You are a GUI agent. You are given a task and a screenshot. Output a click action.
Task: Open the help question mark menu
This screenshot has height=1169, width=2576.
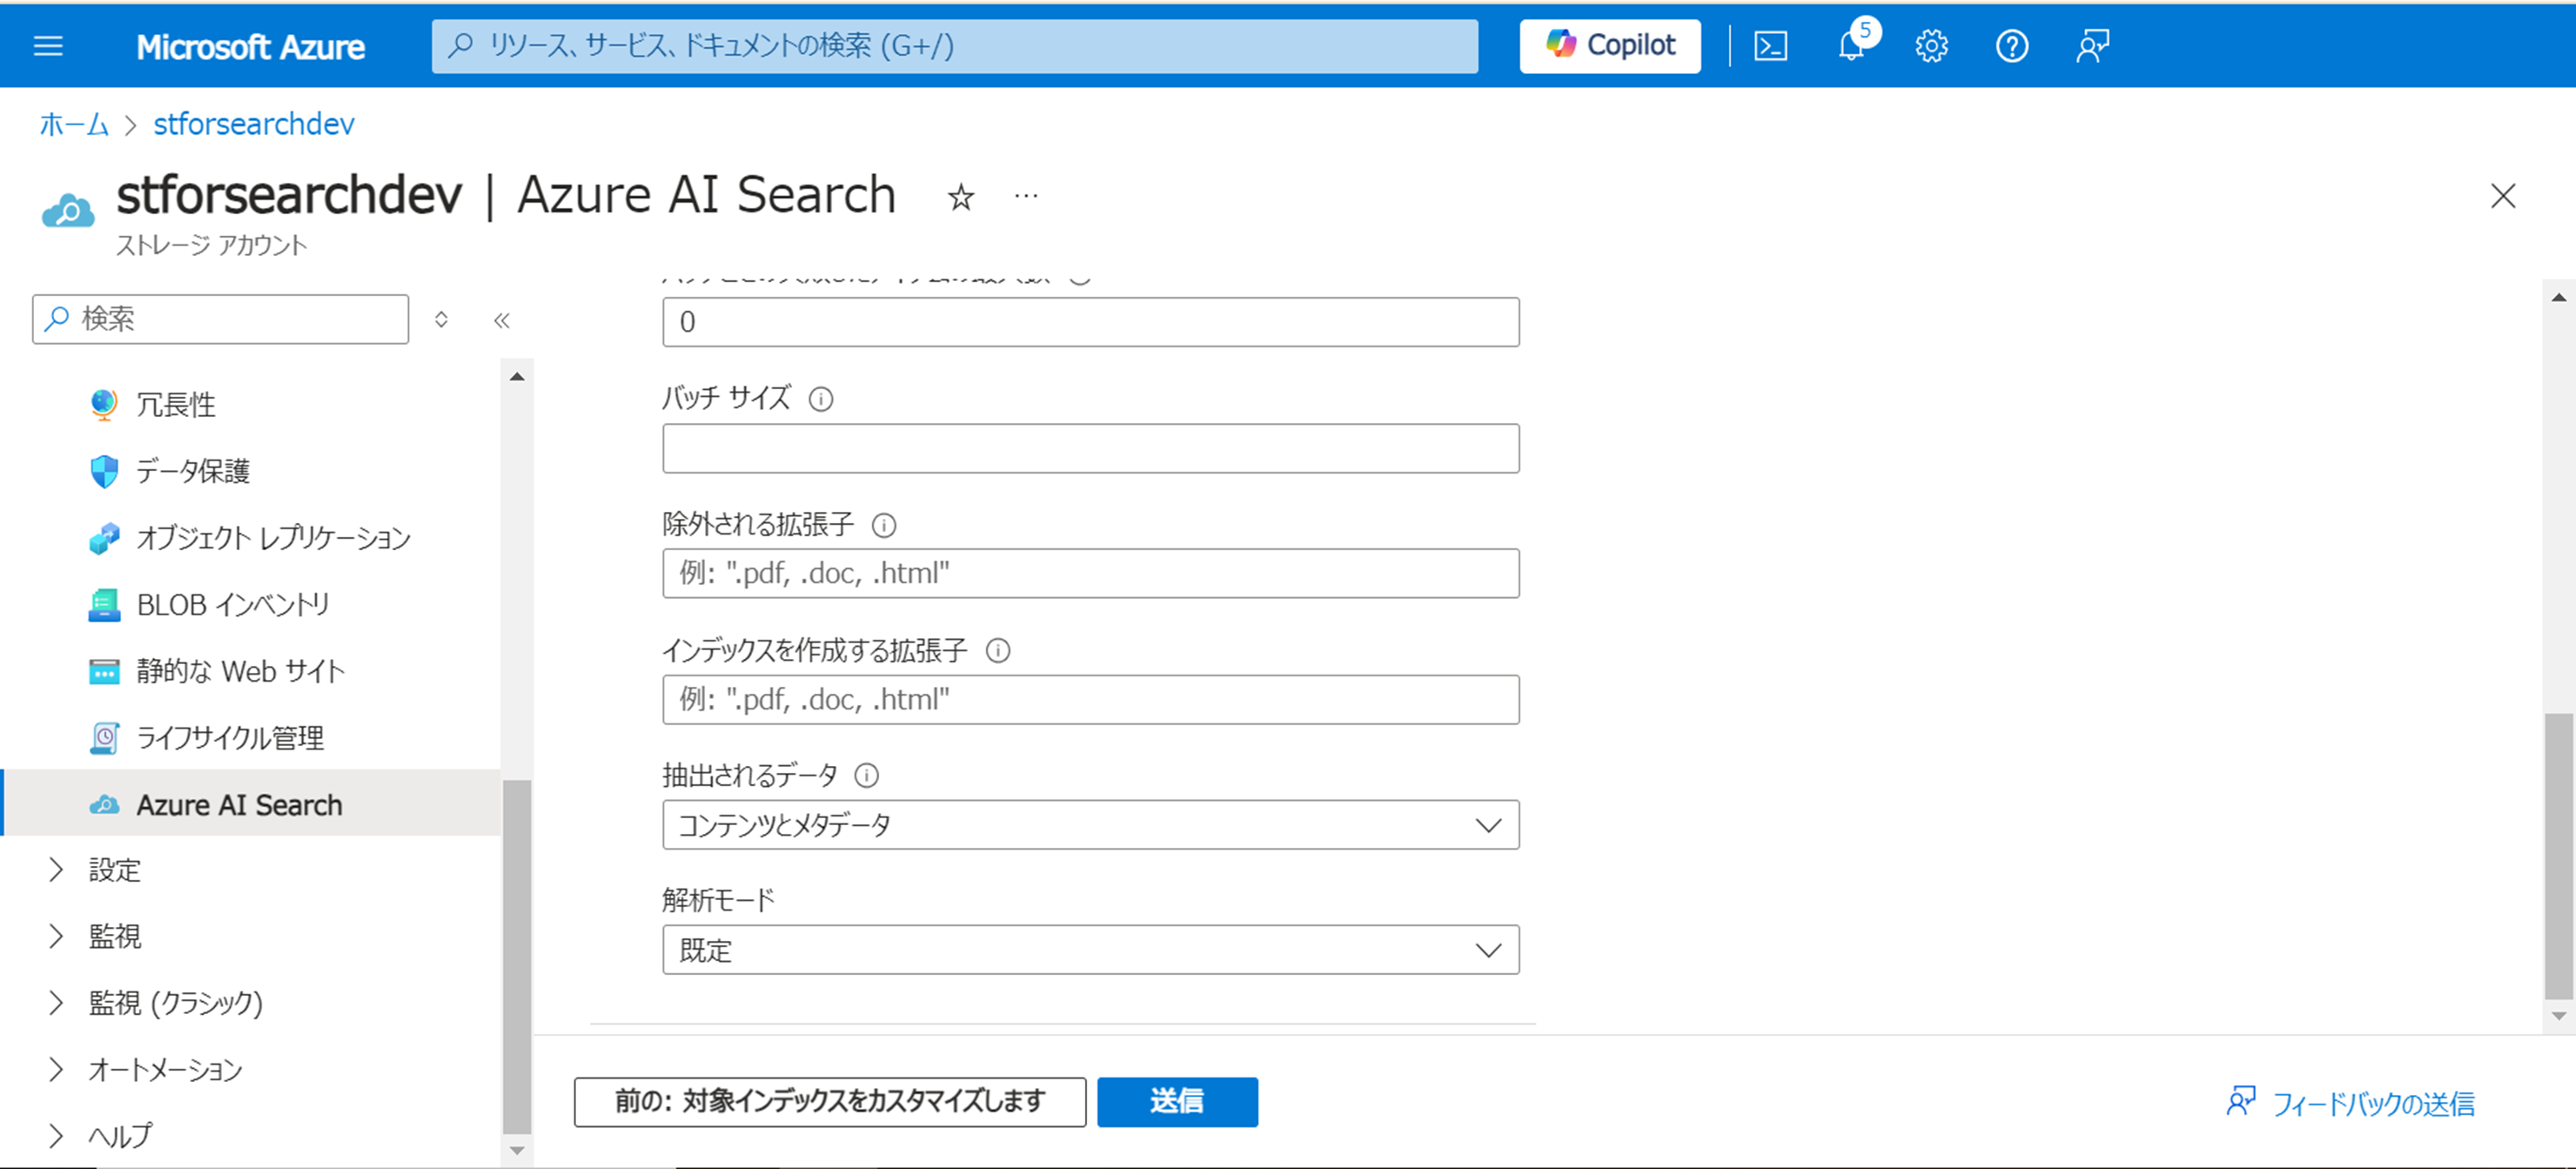click(x=2011, y=46)
